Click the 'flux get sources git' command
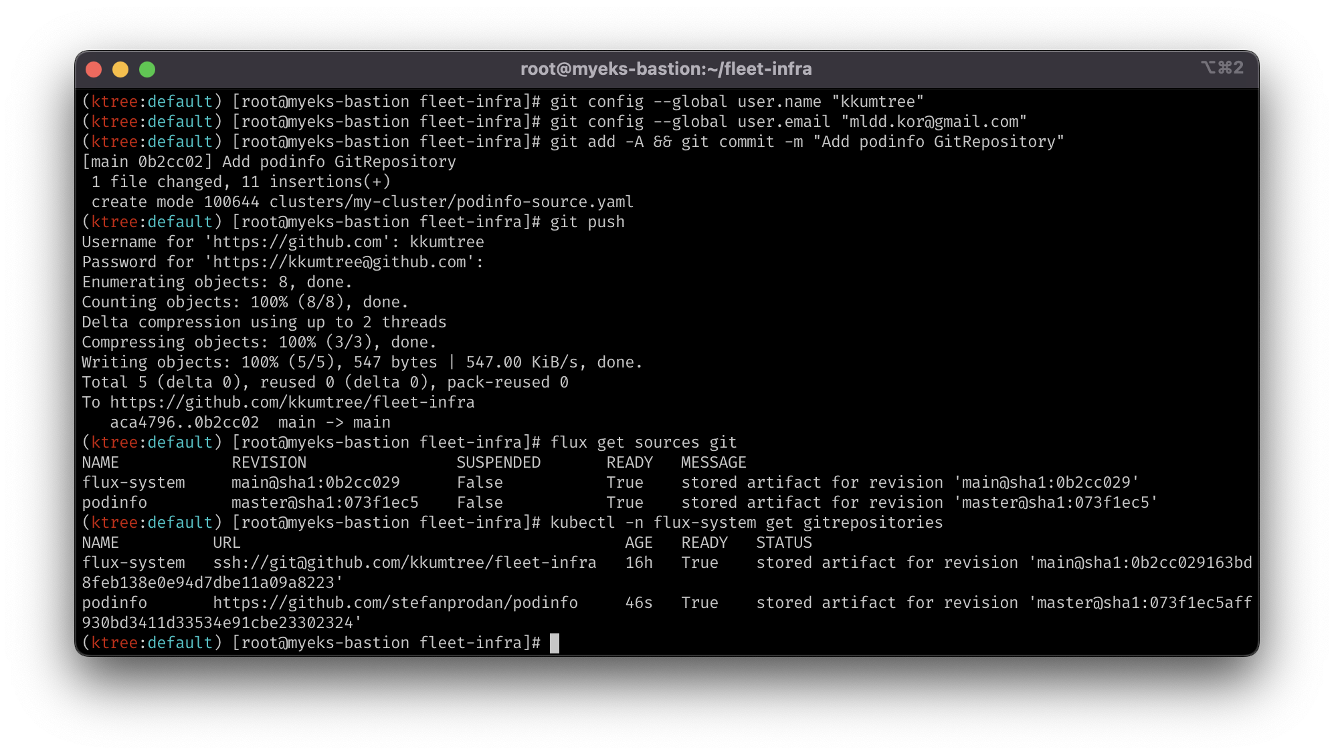The width and height of the screenshot is (1334, 755). click(644, 442)
